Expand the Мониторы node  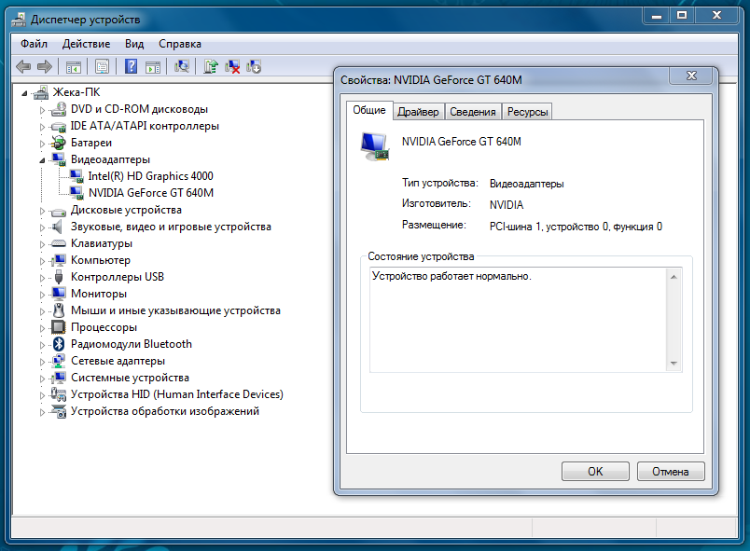(42, 295)
